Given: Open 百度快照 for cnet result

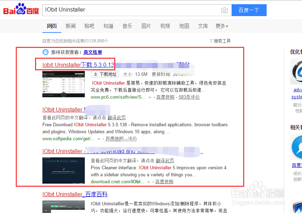Looking at the screenshot, I should coord(164,182).
